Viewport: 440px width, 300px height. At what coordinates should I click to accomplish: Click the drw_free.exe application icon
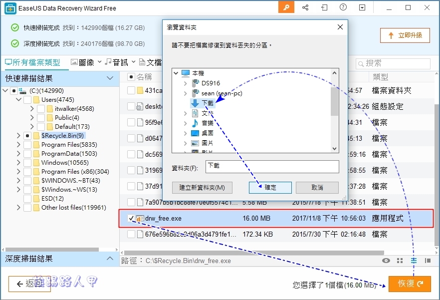(140, 218)
